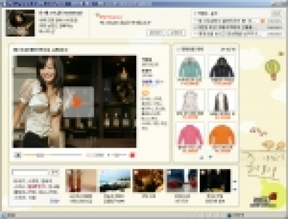Screen dimensions: 288x219
Task: Click the orange icon in the header list's first row
Action: coord(263,21)
